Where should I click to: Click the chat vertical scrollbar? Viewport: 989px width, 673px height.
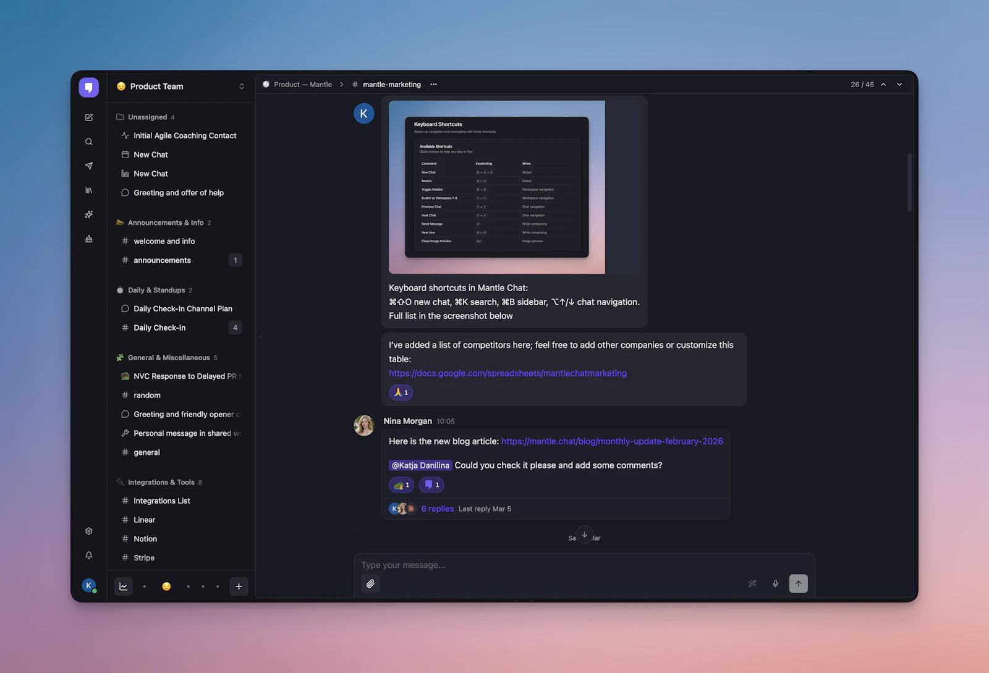[909, 182]
